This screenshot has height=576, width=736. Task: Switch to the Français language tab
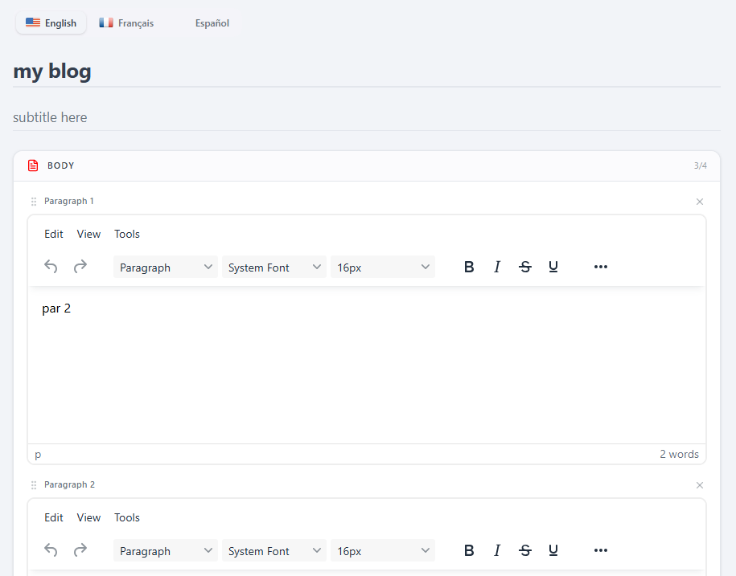[x=126, y=23]
